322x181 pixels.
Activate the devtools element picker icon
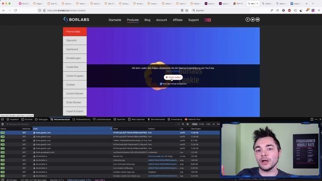coord(3,120)
